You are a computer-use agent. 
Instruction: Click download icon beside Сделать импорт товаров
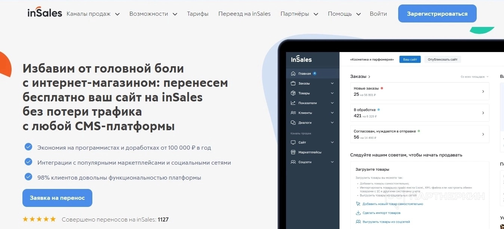coord(358,213)
